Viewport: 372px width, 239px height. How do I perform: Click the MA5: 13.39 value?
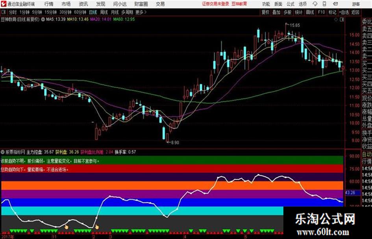pyautogui.click(x=56, y=19)
